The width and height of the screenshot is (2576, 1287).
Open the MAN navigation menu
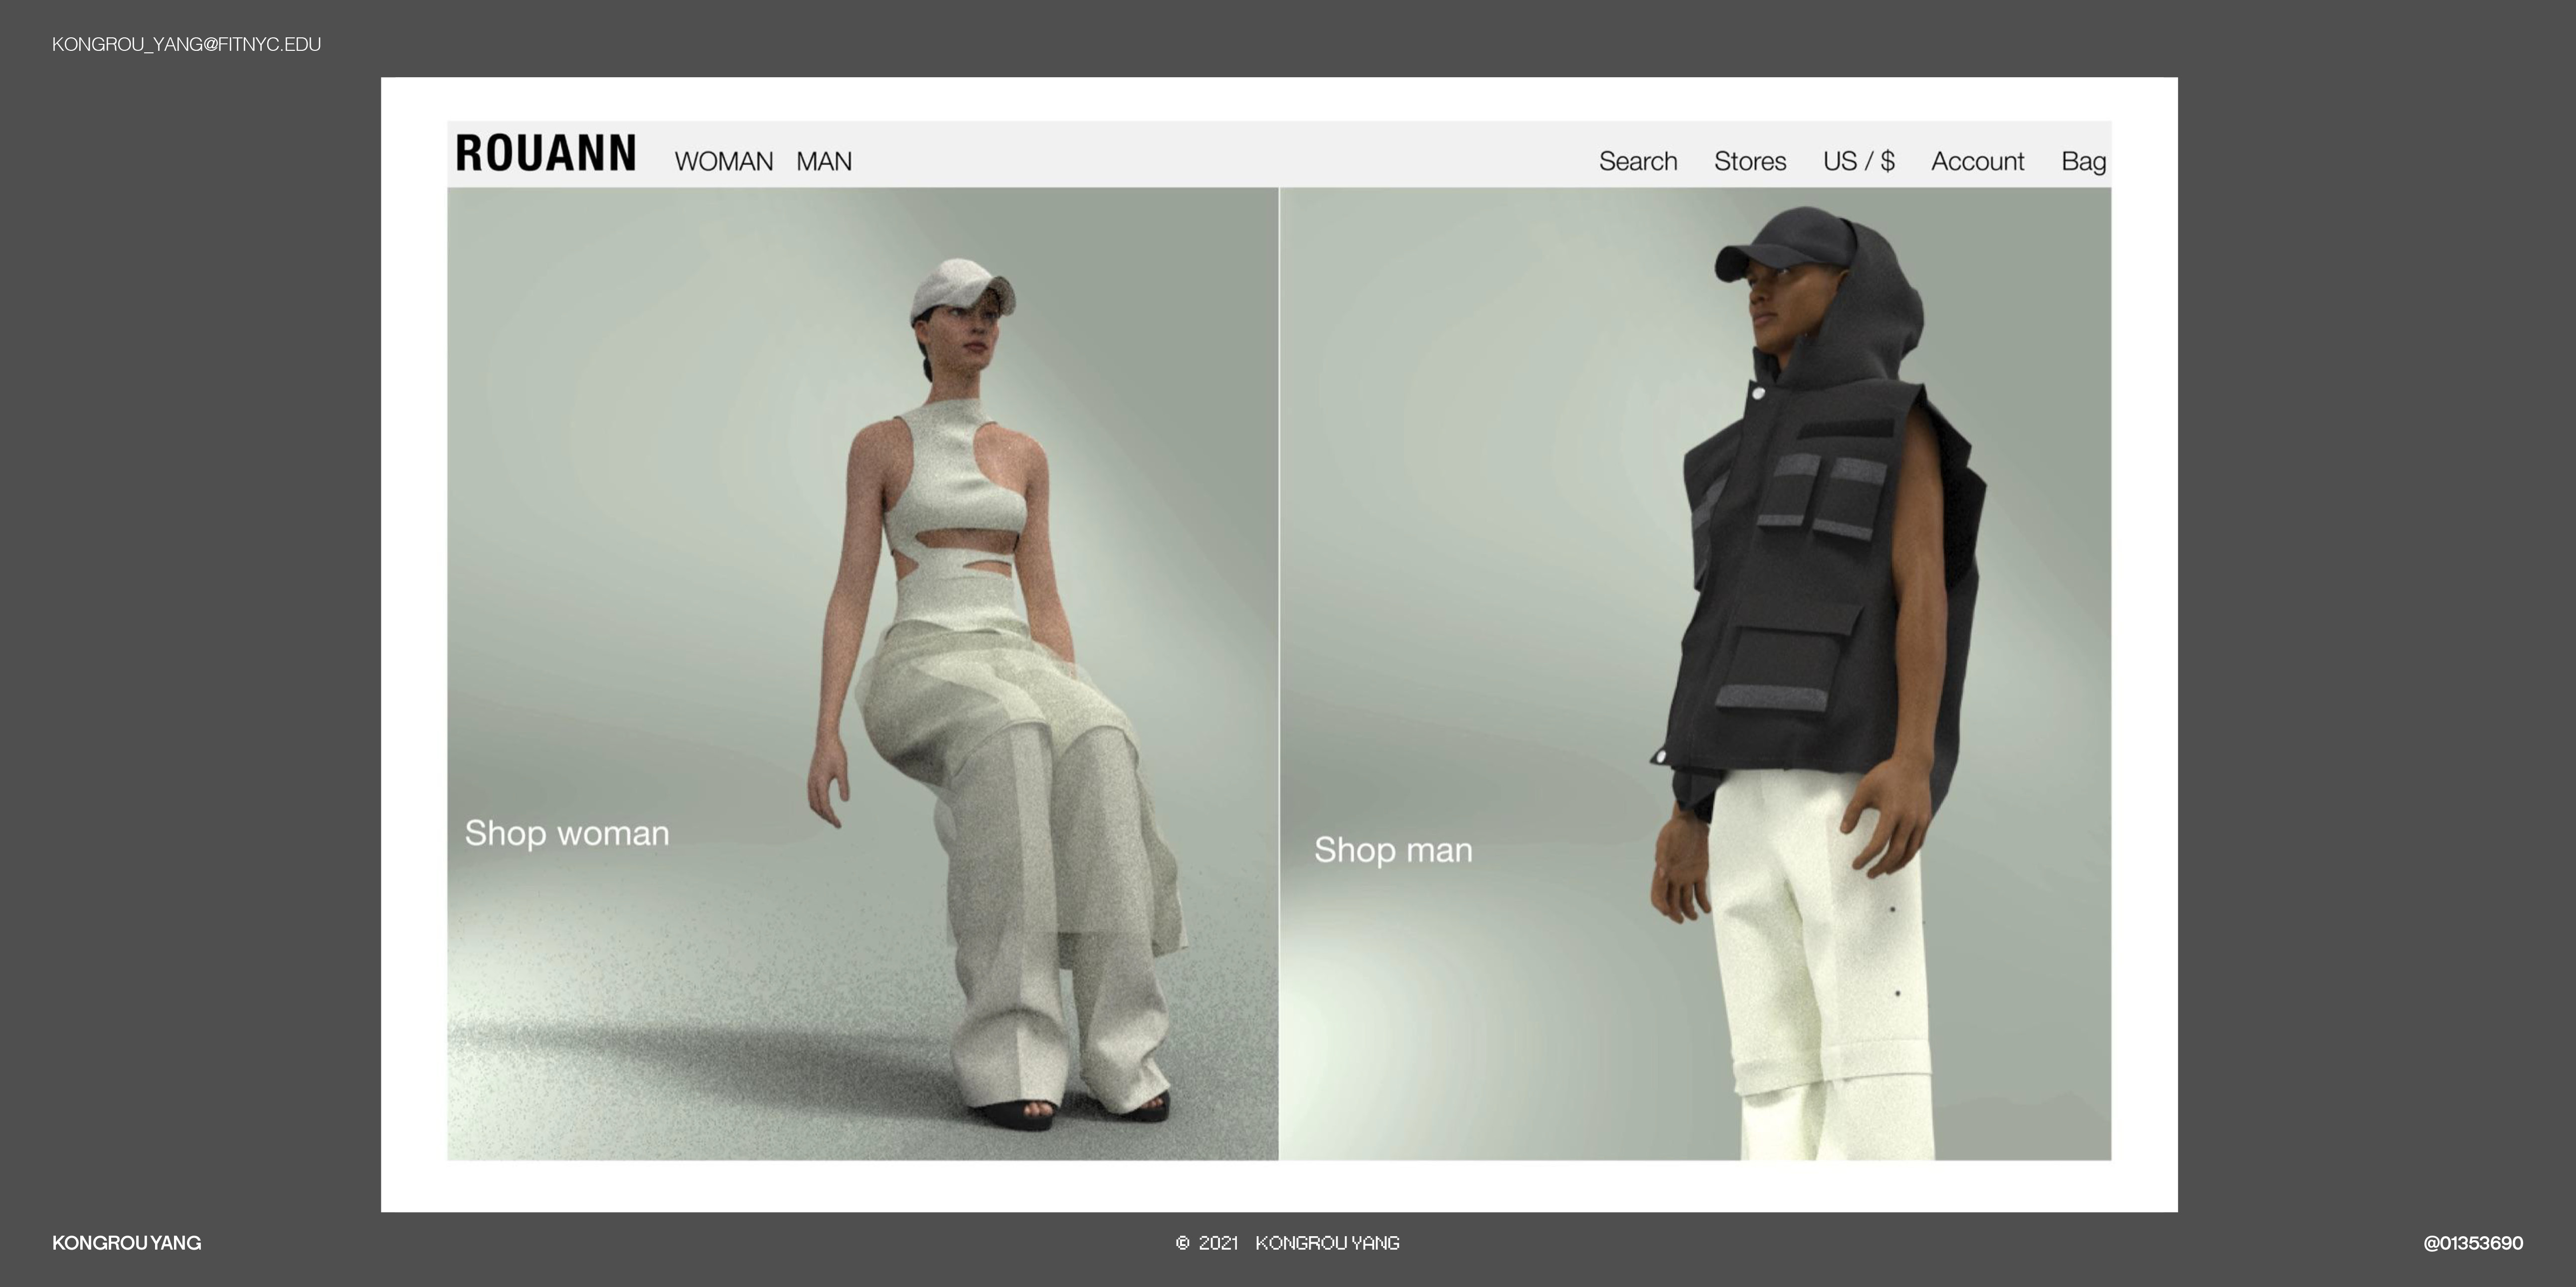point(824,162)
